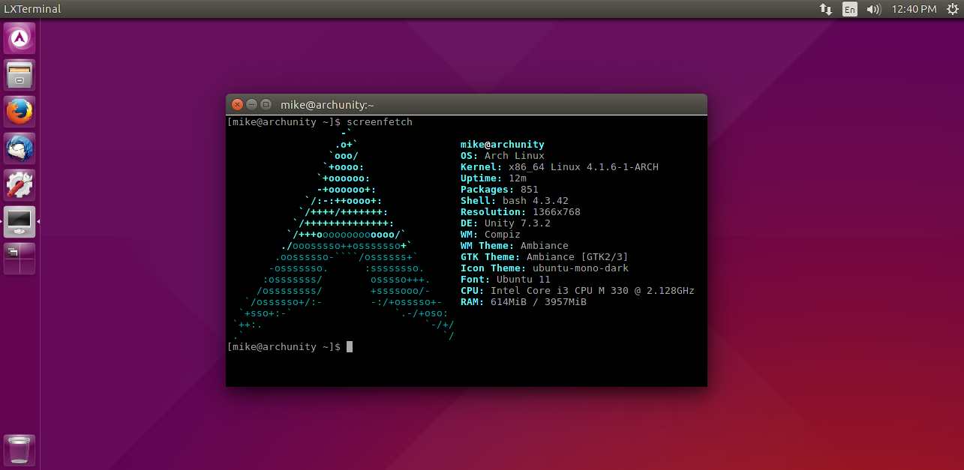Open System Settings from the launcher
964x470 pixels.
20,185
